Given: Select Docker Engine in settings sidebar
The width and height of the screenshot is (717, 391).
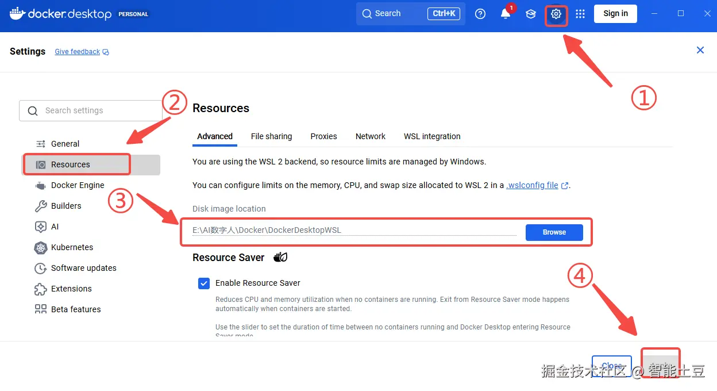Looking at the screenshot, I should [91, 185].
